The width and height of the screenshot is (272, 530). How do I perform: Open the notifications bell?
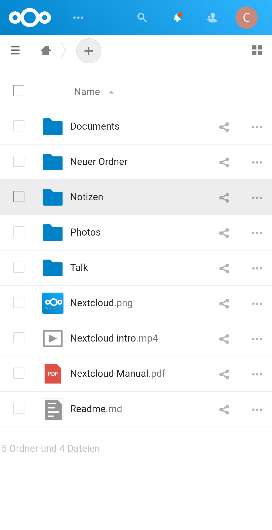click(177, 18)
